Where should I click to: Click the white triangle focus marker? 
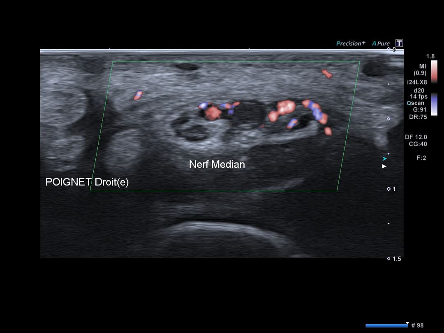384,166
